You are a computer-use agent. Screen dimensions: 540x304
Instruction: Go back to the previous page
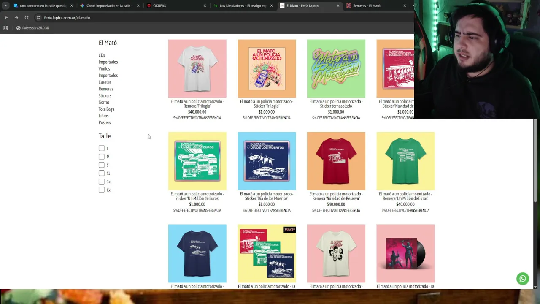tap(6, 18)
